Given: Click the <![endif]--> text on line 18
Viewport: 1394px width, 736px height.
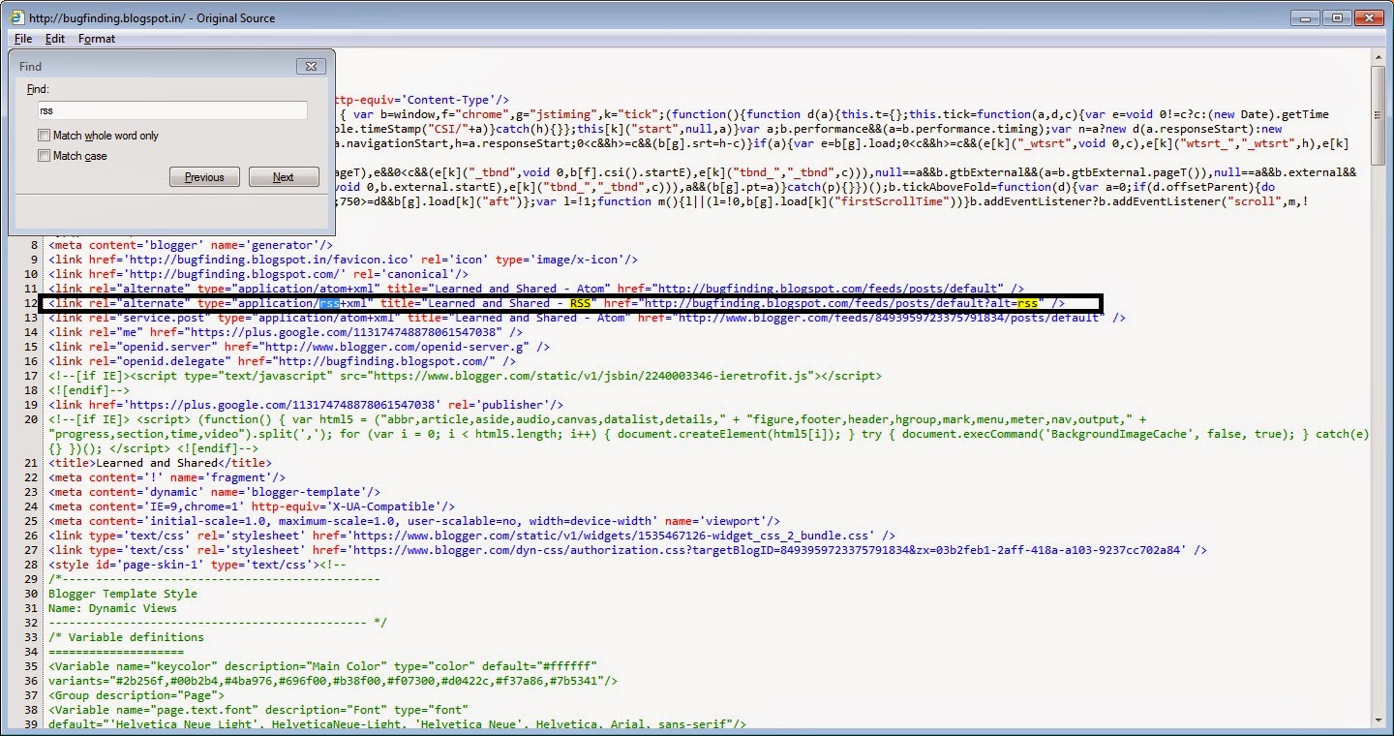Looking at the screenshot, I should coord(88,390).
